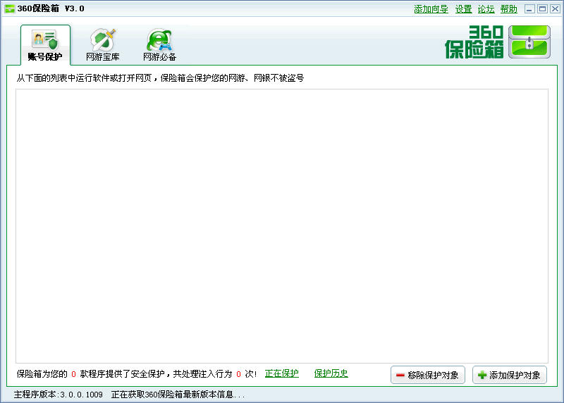Click the green safe box icon
This screenshot has width=564, height=403.
(529, 42)
